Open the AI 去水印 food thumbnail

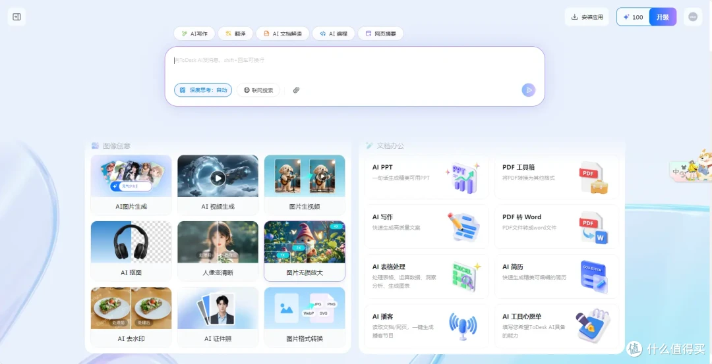pos(131,308)
